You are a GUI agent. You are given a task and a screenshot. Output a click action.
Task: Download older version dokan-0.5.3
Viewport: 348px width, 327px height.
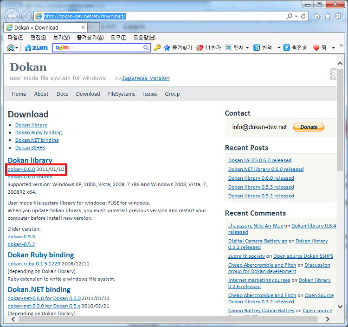point(21,237)
